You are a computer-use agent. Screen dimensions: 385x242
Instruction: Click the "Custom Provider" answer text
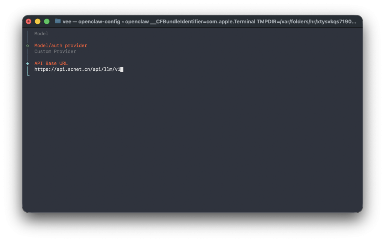tap(55, 51)
